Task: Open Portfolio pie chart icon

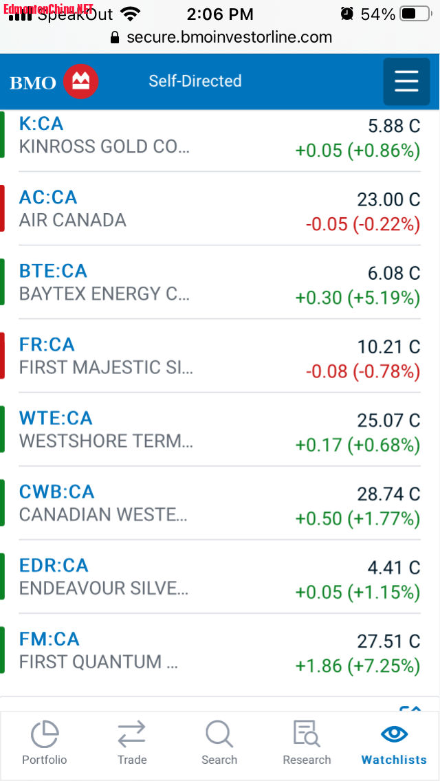Action: pyautogui.click(x=45, y=734)
